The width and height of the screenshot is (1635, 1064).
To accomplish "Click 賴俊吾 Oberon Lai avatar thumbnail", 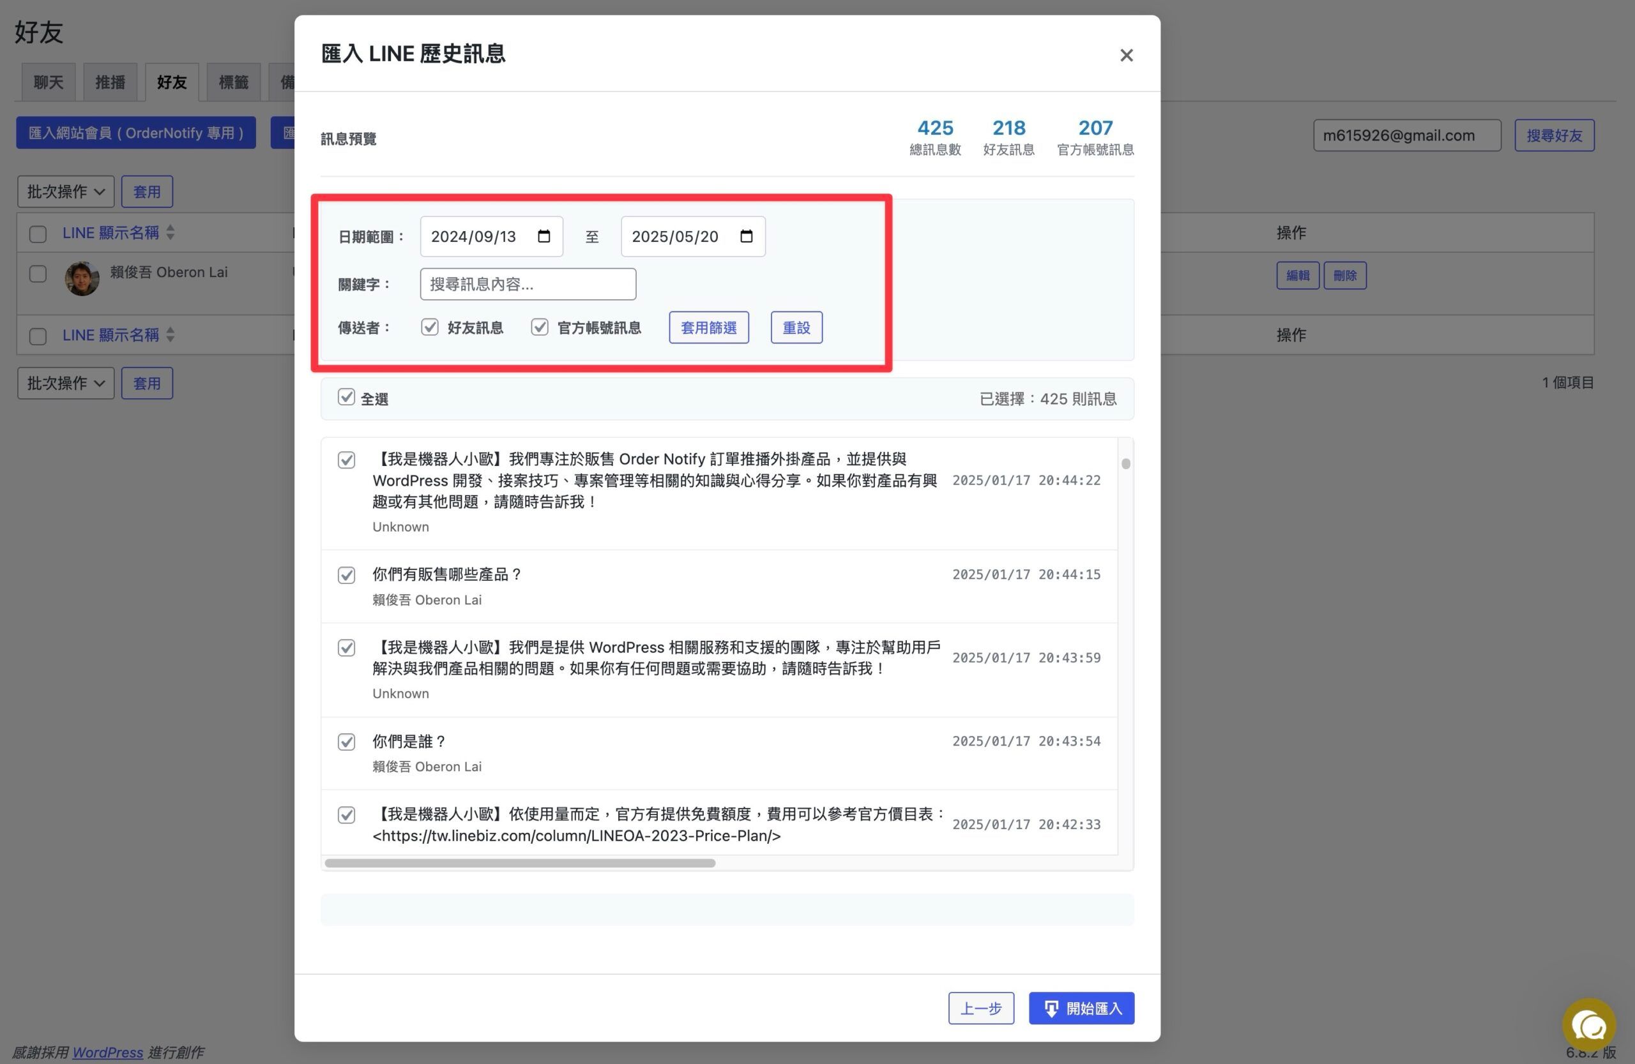I will tap(82, 278).
